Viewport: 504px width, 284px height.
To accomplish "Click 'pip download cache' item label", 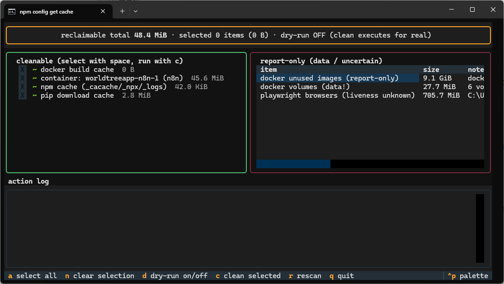I will 77,95.
